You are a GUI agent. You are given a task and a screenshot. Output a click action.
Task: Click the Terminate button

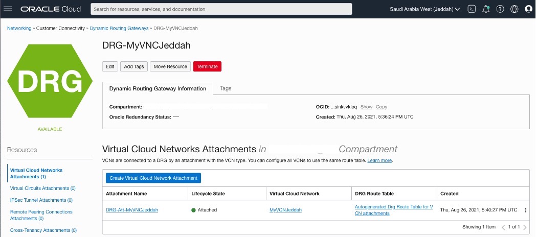(207, 66)
